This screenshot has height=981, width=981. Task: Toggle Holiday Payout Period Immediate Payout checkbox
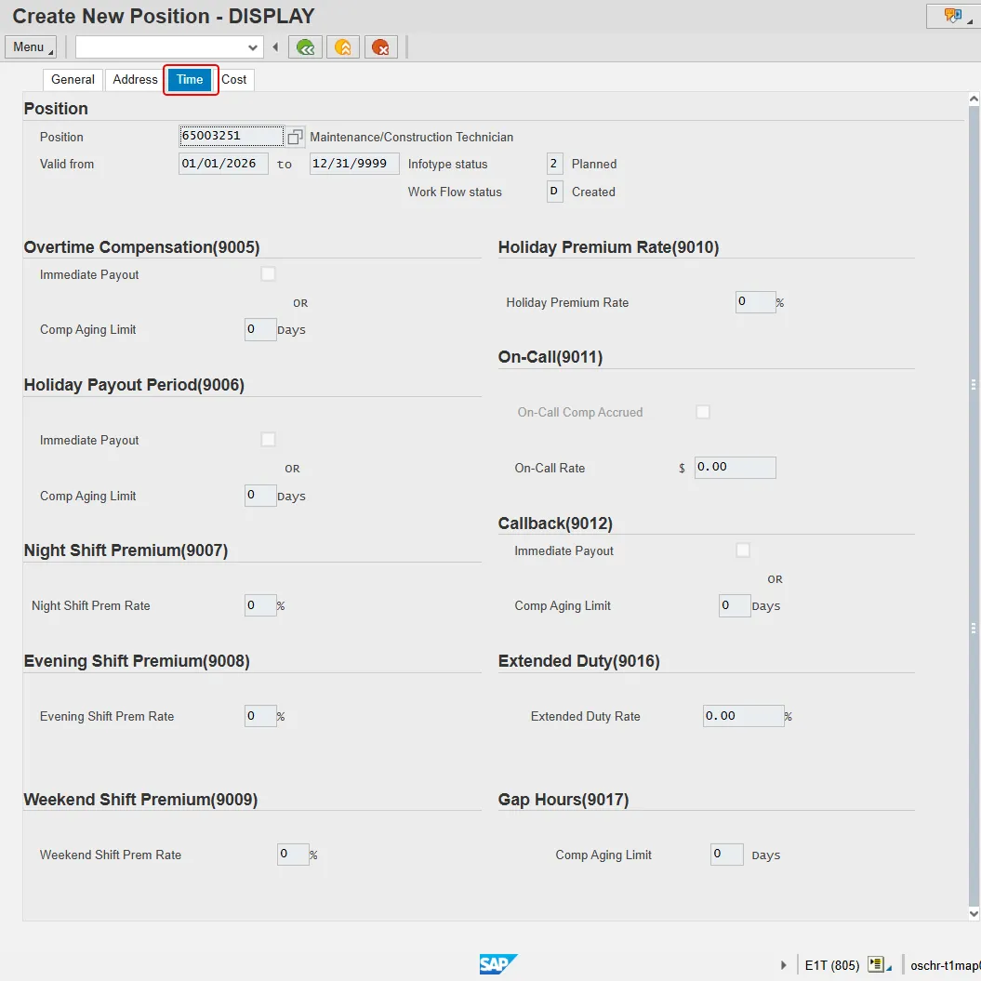(x=268, y=440)
